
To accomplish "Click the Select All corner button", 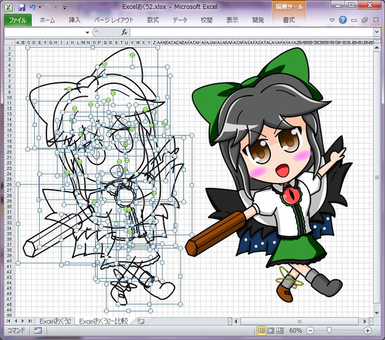I will (9, 42).
